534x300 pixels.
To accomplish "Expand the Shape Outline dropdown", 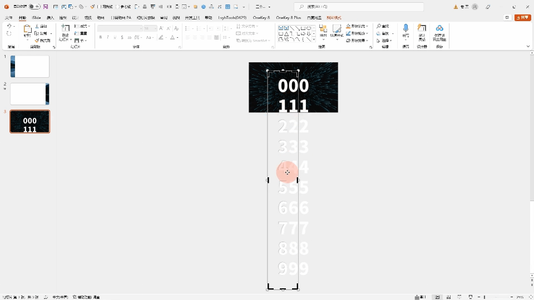I will pyautogui.click(x=357, y=33).
